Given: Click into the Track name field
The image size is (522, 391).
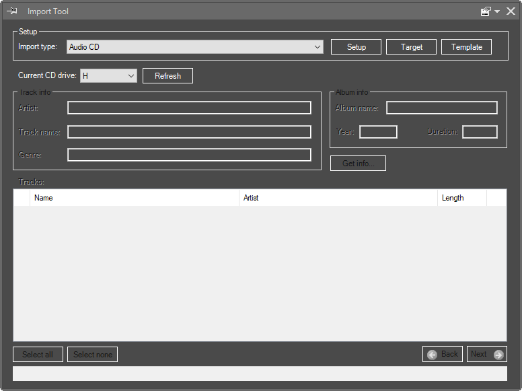Looking at the screenshot, I should [189, 132].
